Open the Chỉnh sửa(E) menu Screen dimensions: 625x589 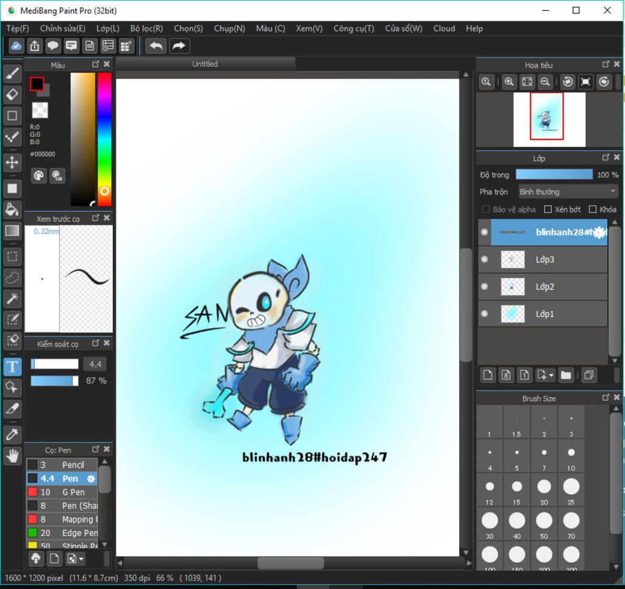pyautogui.click(x=63, y=29)
